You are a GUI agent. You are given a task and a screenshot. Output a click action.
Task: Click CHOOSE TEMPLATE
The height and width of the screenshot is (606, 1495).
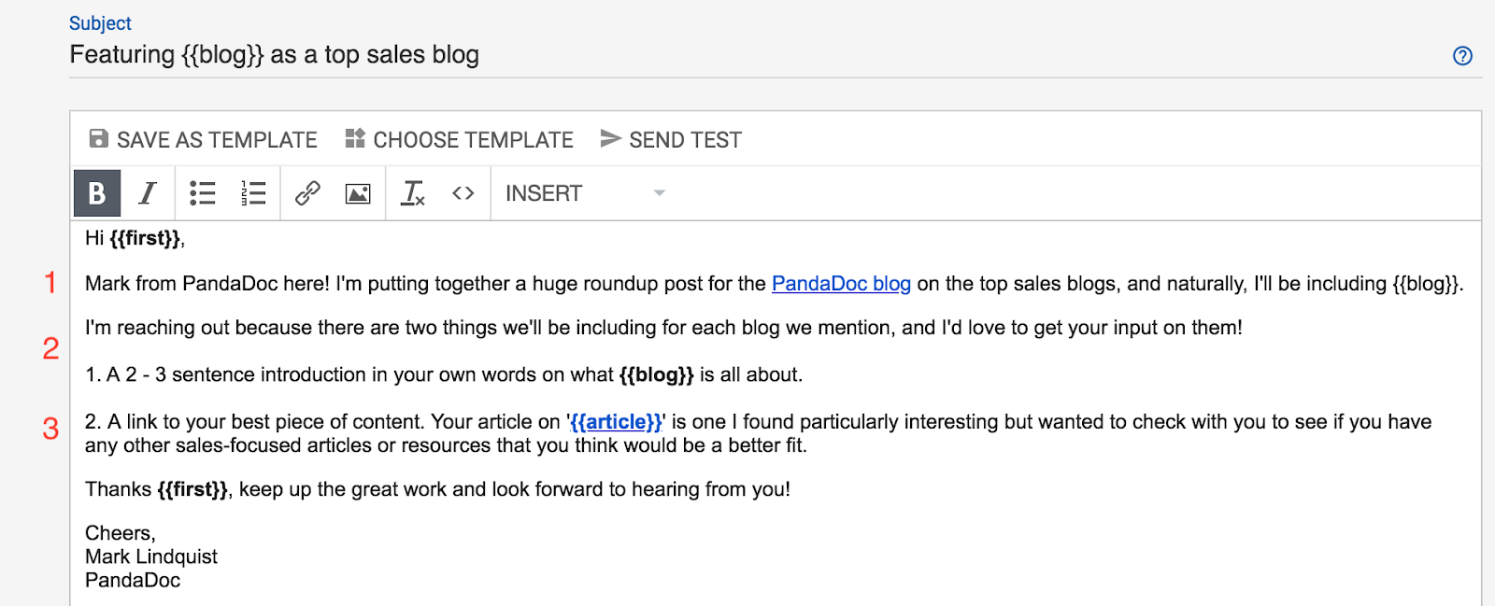click(x=473, y=140)
